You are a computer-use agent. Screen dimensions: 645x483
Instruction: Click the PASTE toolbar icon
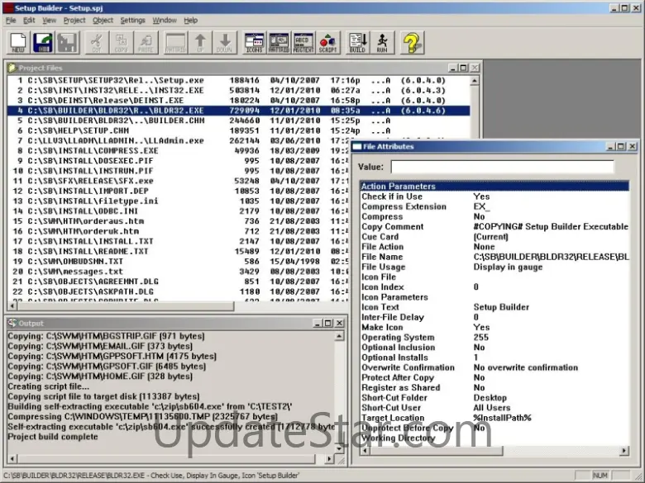146,42
